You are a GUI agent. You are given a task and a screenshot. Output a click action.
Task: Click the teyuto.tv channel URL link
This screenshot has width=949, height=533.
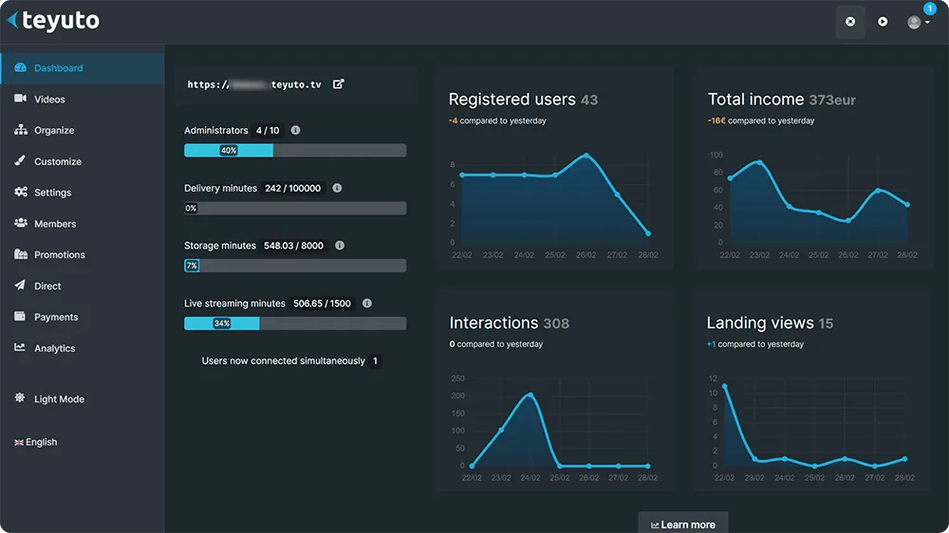tap(254, 84)
